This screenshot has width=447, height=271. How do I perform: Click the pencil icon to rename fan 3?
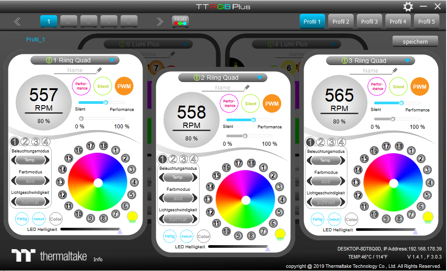point(395,70)
